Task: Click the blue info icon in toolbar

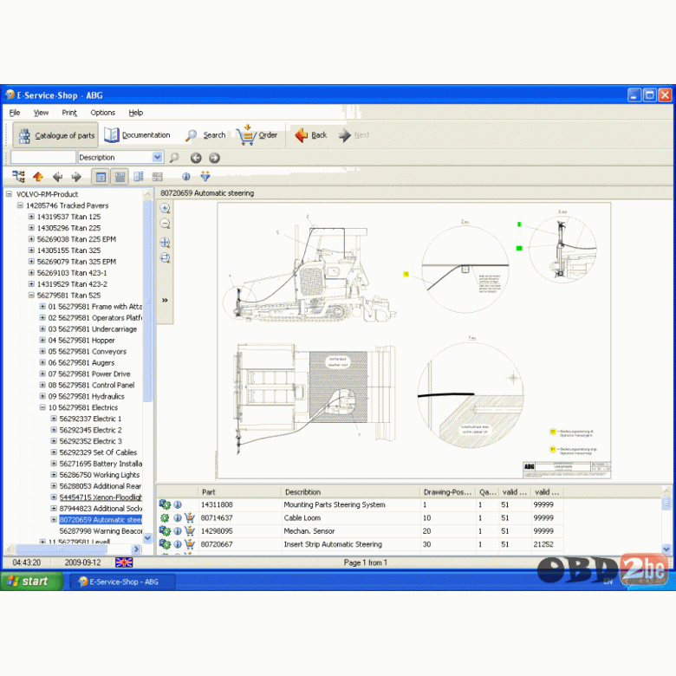Action: pos(185,176)
